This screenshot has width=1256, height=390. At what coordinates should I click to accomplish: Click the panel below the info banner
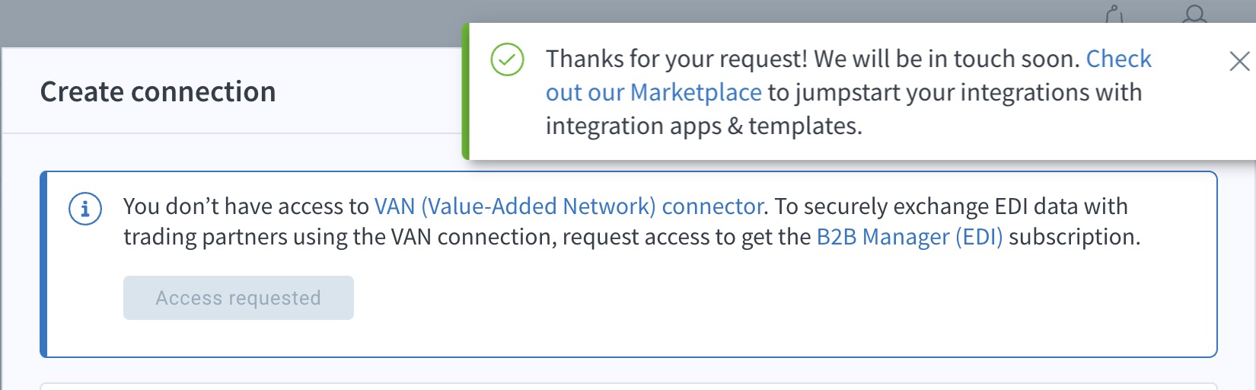pyautogui.click(x=628, y=386)
